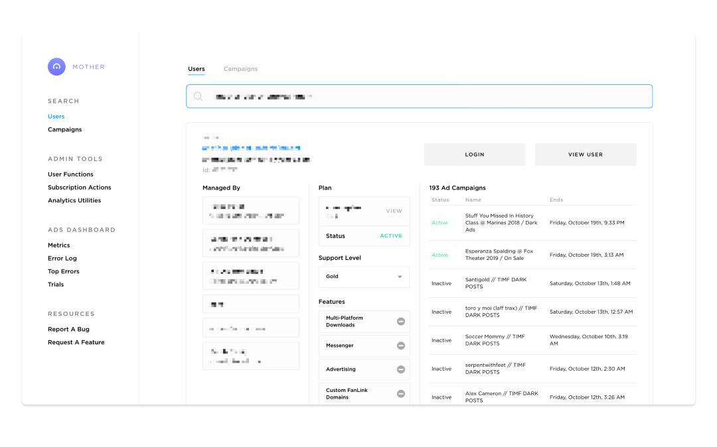Open Top Errors page
This screenshot has height=447, width=717.
(x=64, y=271)
